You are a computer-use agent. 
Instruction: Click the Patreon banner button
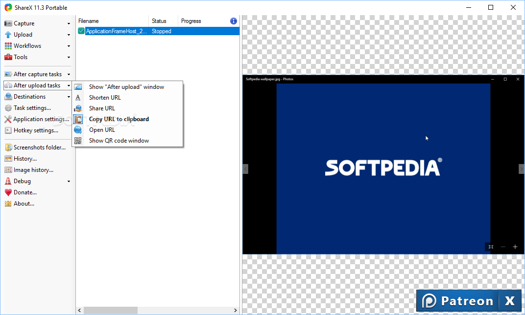tap(457, 301)
